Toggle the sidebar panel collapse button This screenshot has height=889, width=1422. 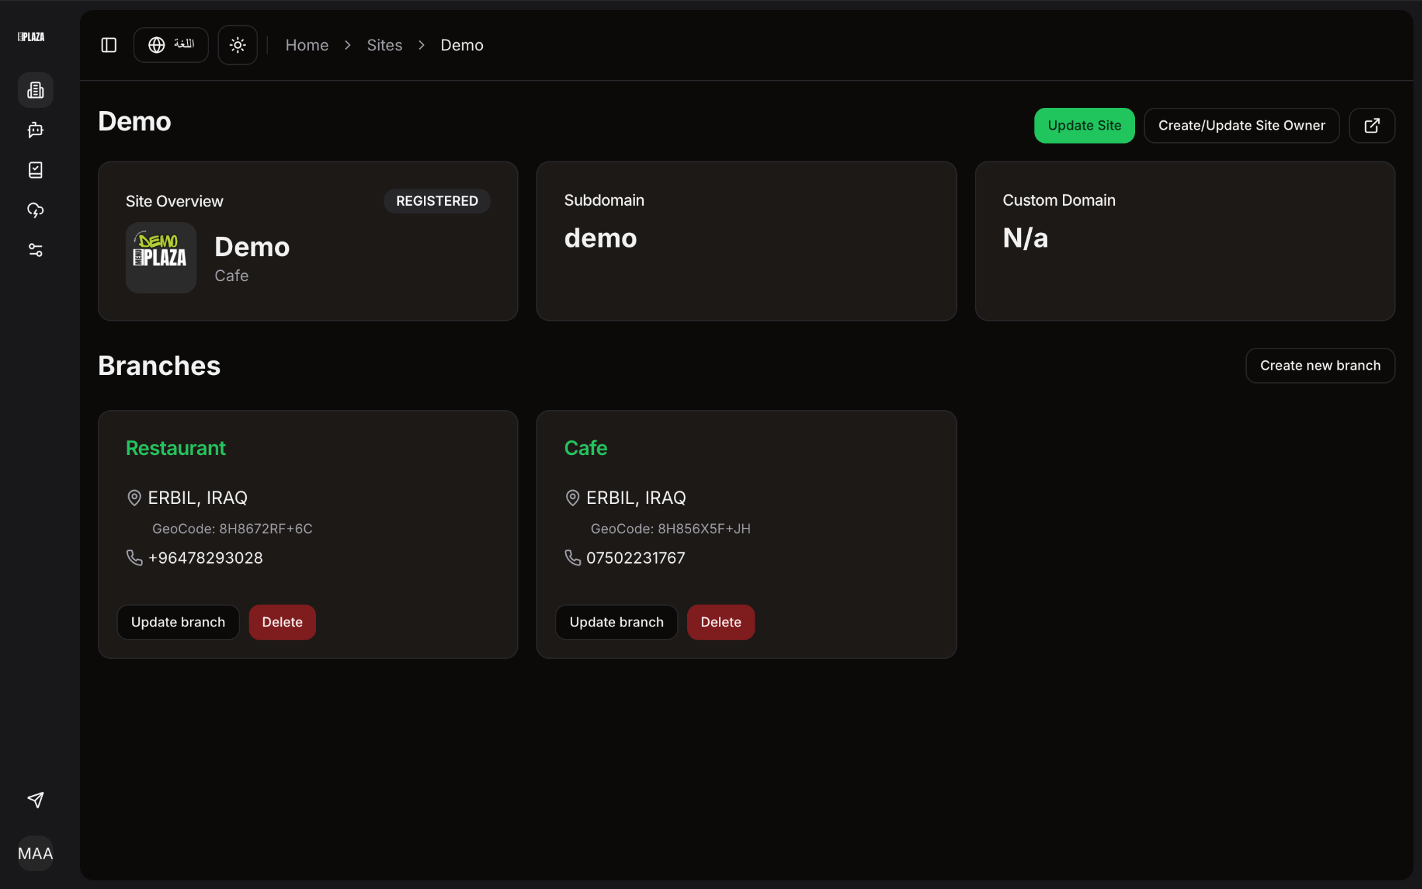click(x=109, y=45)
